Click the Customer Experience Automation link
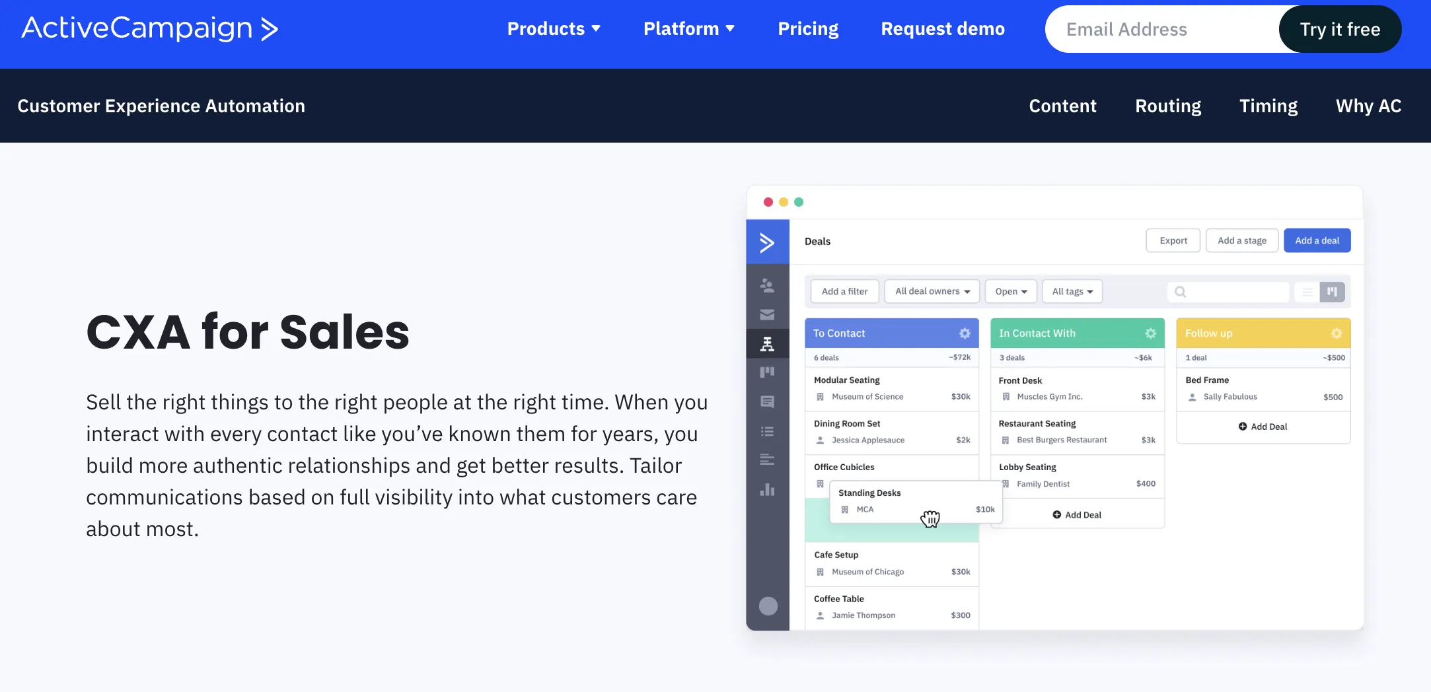This screenshot has width=1431, height=692. [x=161, y=106]
